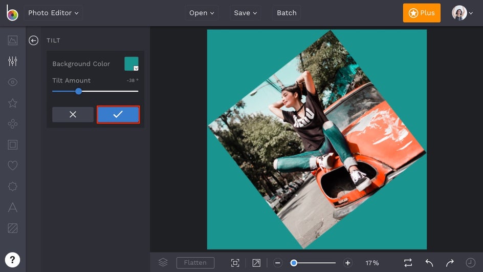The height and width of the screenshot is (272, 483).
Task: Cancel tilt with the X button
Action: (73, 114)
